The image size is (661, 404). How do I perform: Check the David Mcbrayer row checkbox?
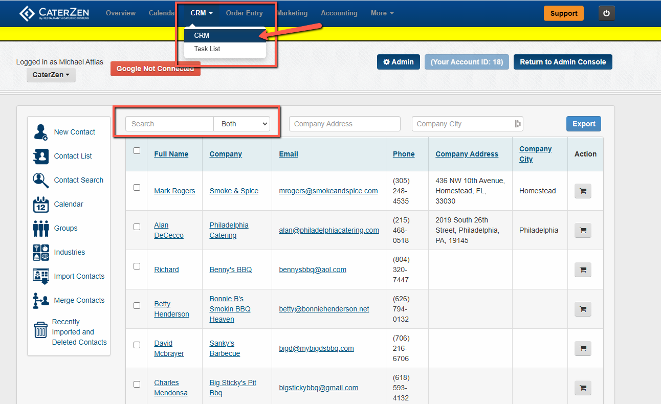137,345
